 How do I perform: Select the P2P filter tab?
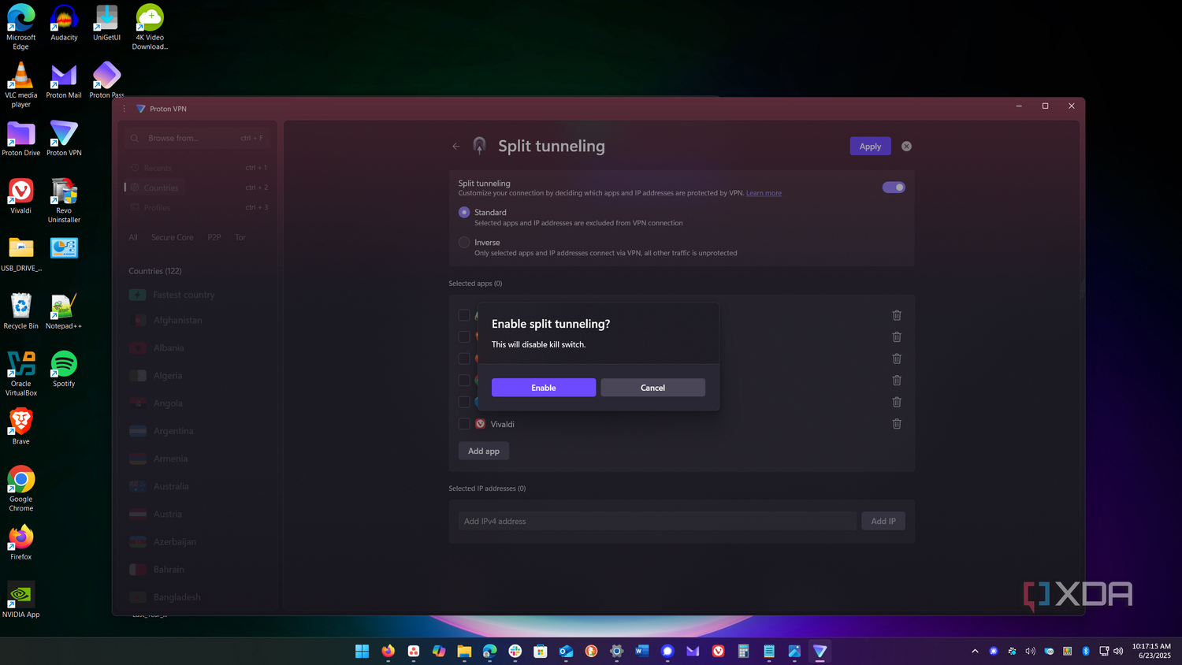click(x=214, y=237)
